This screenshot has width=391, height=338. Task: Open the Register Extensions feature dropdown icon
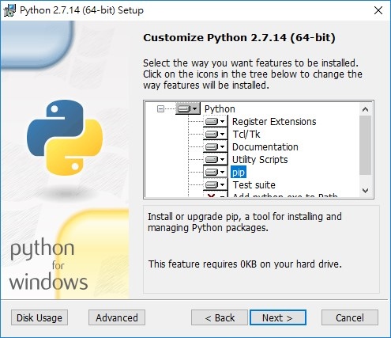pos(216,121)
